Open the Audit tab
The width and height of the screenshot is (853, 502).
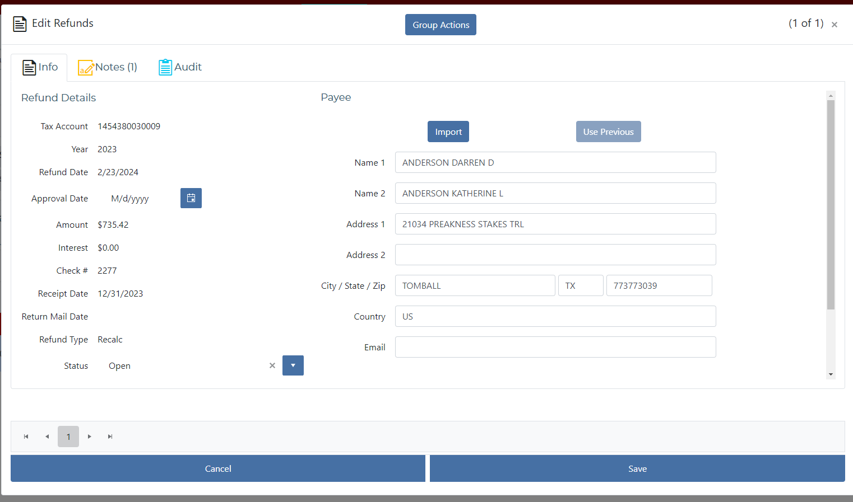180,67
